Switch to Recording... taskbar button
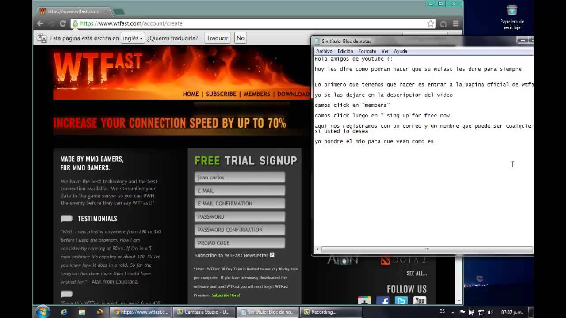Image resolution: width=566 pixels, height=318 pixels. point(330,312)
